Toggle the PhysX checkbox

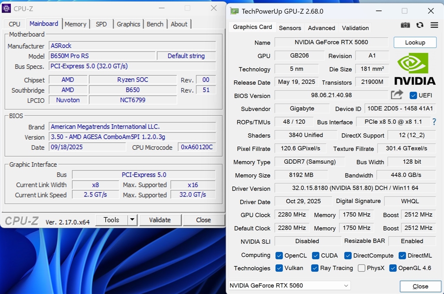pos(361,268)
